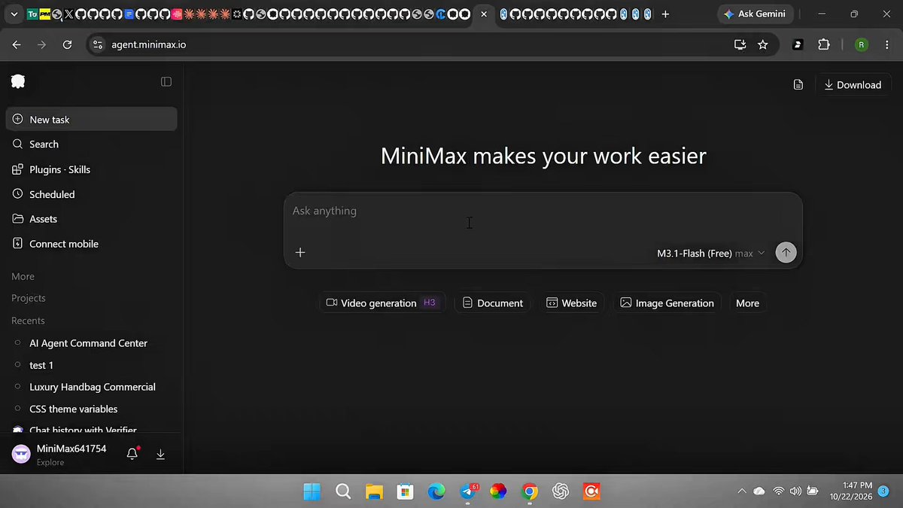
Task: Click the volume icon in system tray
Action: coord(795,491)
